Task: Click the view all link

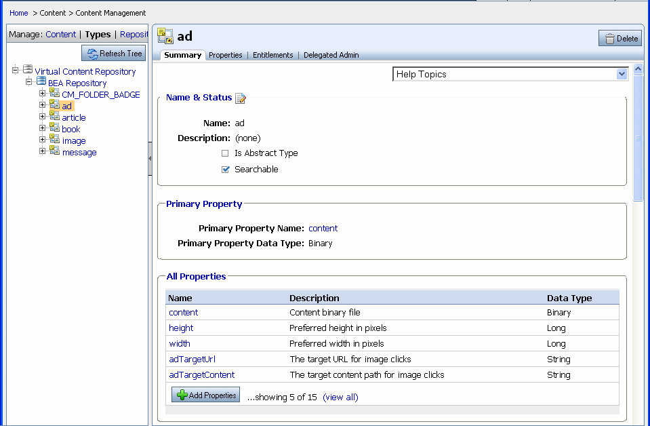Action: click(340, 398)
